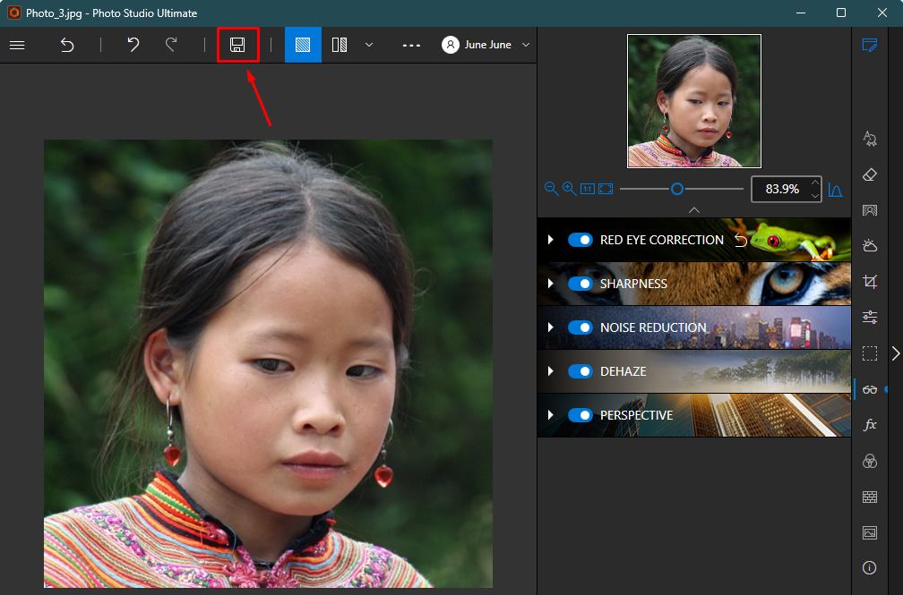Open the image info icon

(870, 568)
